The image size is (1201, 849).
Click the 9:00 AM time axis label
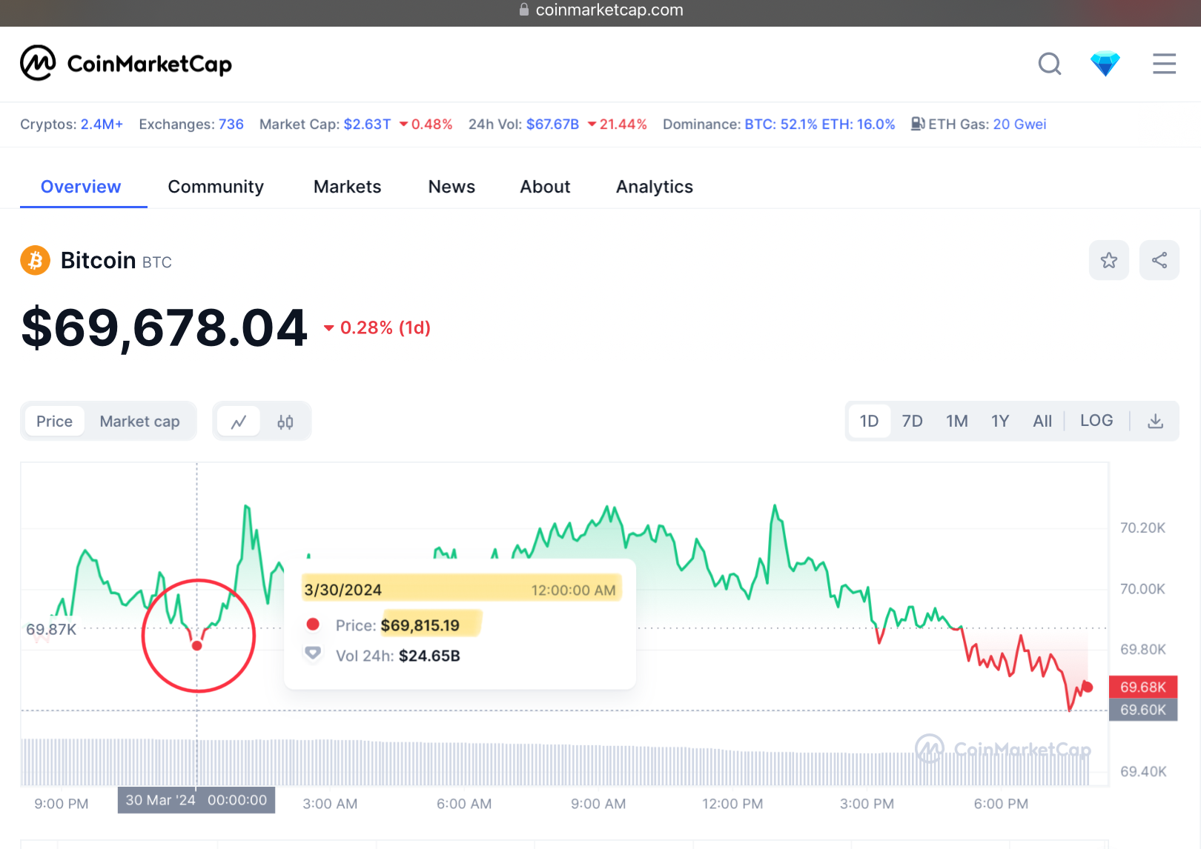pyautogui.click(x=598, y=804)
